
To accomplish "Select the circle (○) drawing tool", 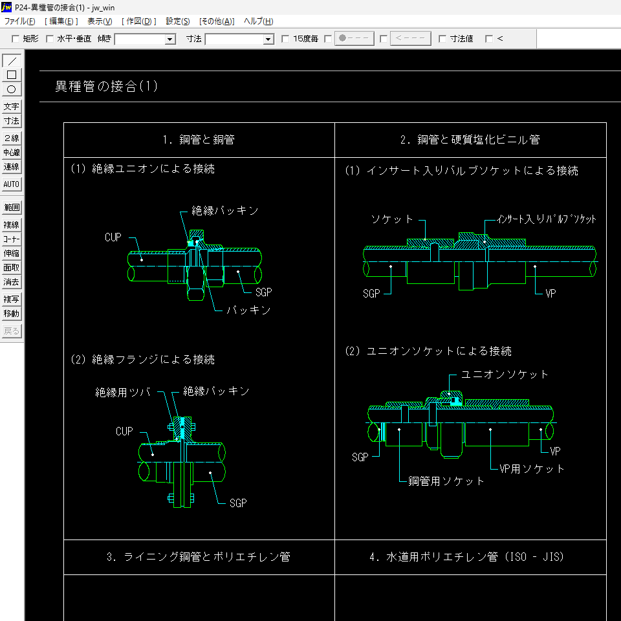I will [x=12, y=89].
